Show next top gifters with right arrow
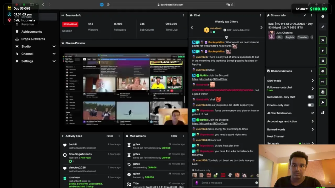 pos(261,28)
